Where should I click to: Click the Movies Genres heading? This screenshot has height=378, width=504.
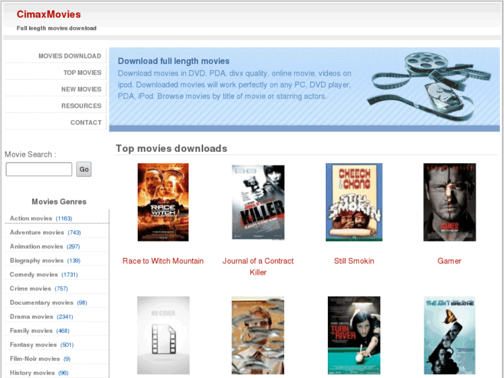(59, 202)
